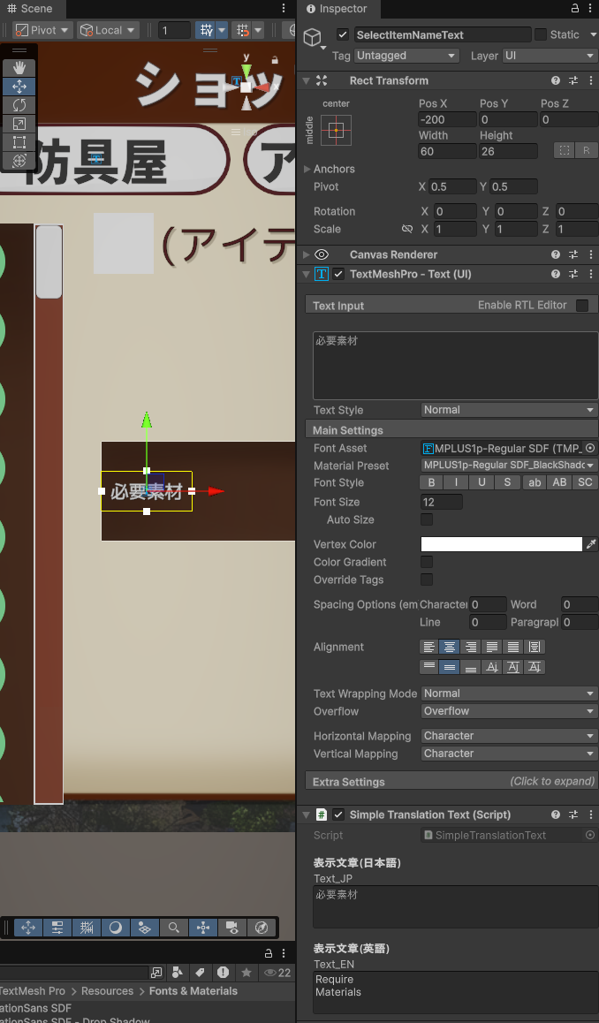The image size is (599, 1023).
Task: Enable the Auto Size checkbox
Action: 427,519
